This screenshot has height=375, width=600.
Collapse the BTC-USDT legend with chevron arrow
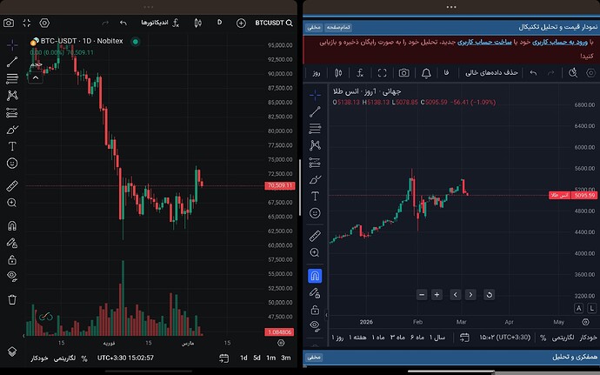[x=35, y=77]
